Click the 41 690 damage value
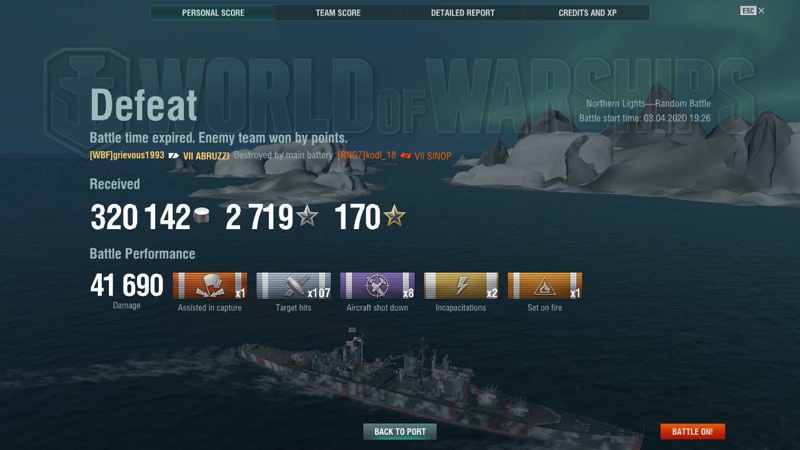Viewport: 800px width, 450px height. point(127,285)
